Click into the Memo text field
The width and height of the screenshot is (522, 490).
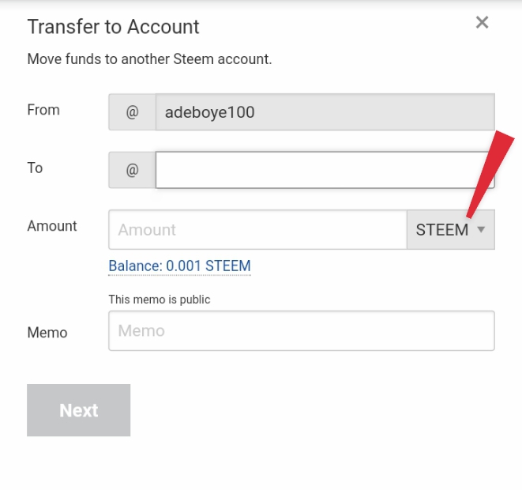coord(302,331)
